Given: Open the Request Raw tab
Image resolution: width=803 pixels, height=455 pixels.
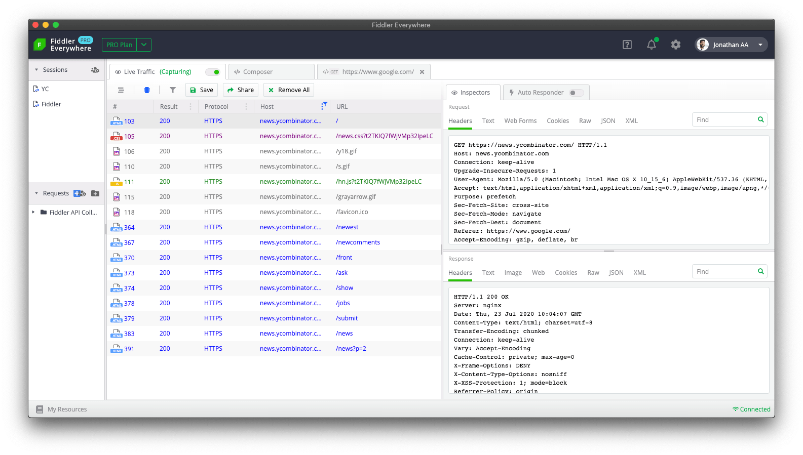Looking at the screenshot, I should [x=585, y=121].
